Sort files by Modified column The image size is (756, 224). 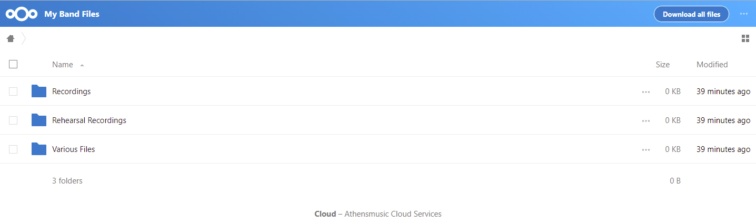pyautogui.click(x=712, y=65)
